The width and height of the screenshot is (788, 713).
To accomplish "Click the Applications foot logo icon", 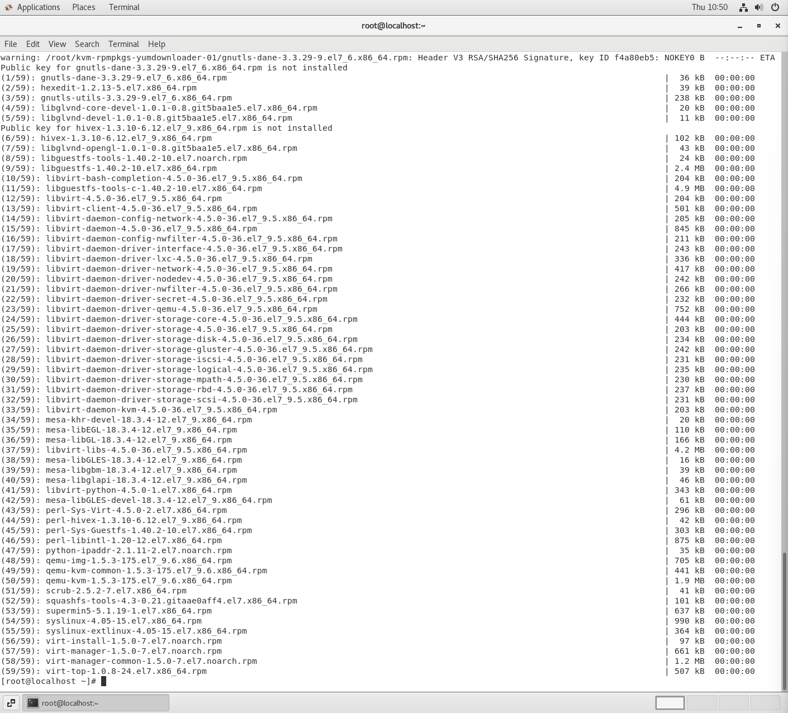I will click(8, 7).
